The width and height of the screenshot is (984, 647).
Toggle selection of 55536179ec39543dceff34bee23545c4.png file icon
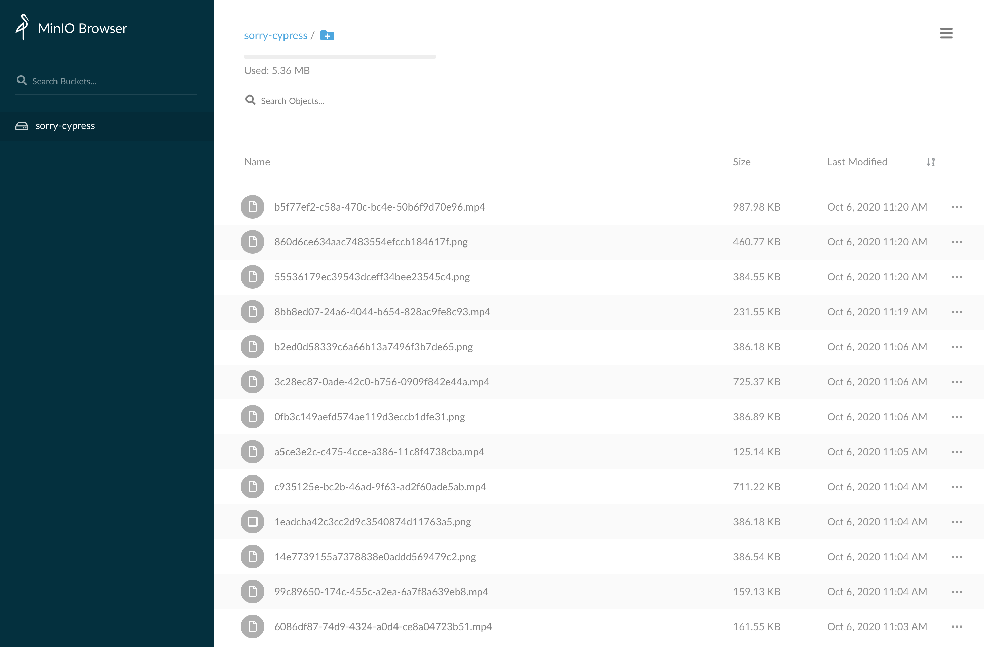(252, 276)
